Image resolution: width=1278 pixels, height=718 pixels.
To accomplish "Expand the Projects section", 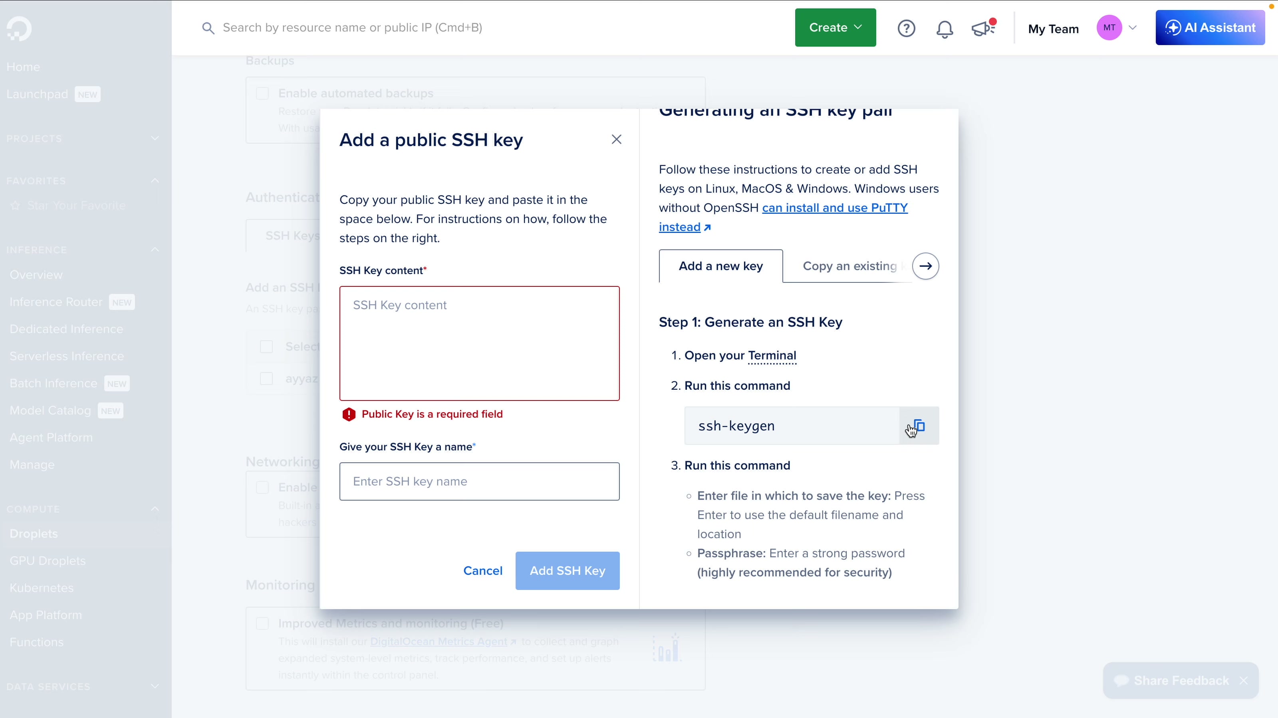I will tap(155, 138).
